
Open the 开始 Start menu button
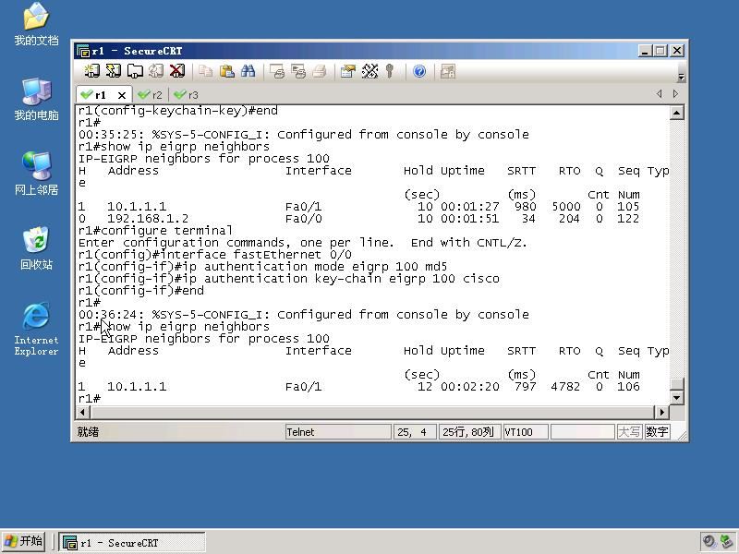[x=24, y=541]
